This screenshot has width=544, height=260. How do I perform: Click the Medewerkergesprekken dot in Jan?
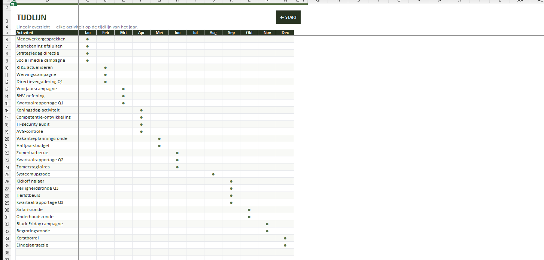[87, 39]
